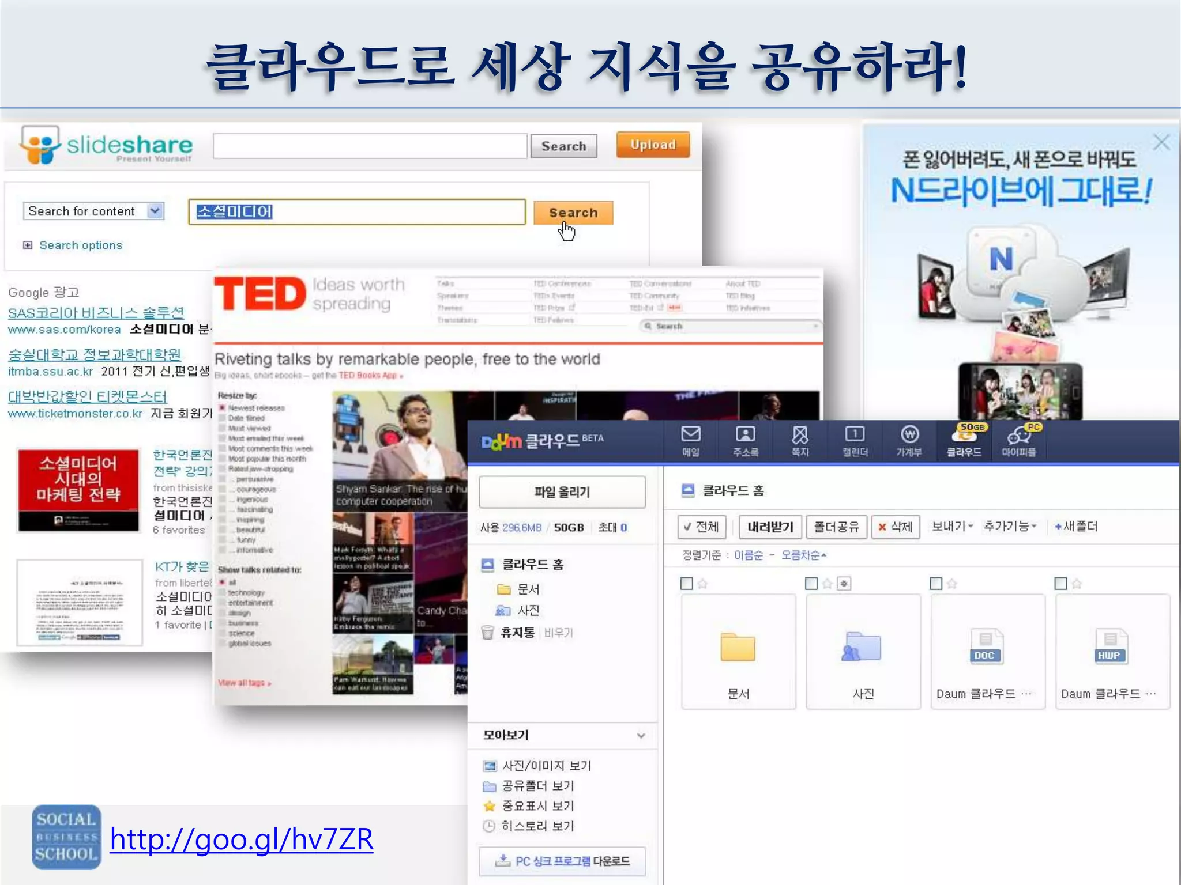This screenshot has height=885, width=1181.
Task: Click the Daum logo in cloud header
Action: click(501, 441)
